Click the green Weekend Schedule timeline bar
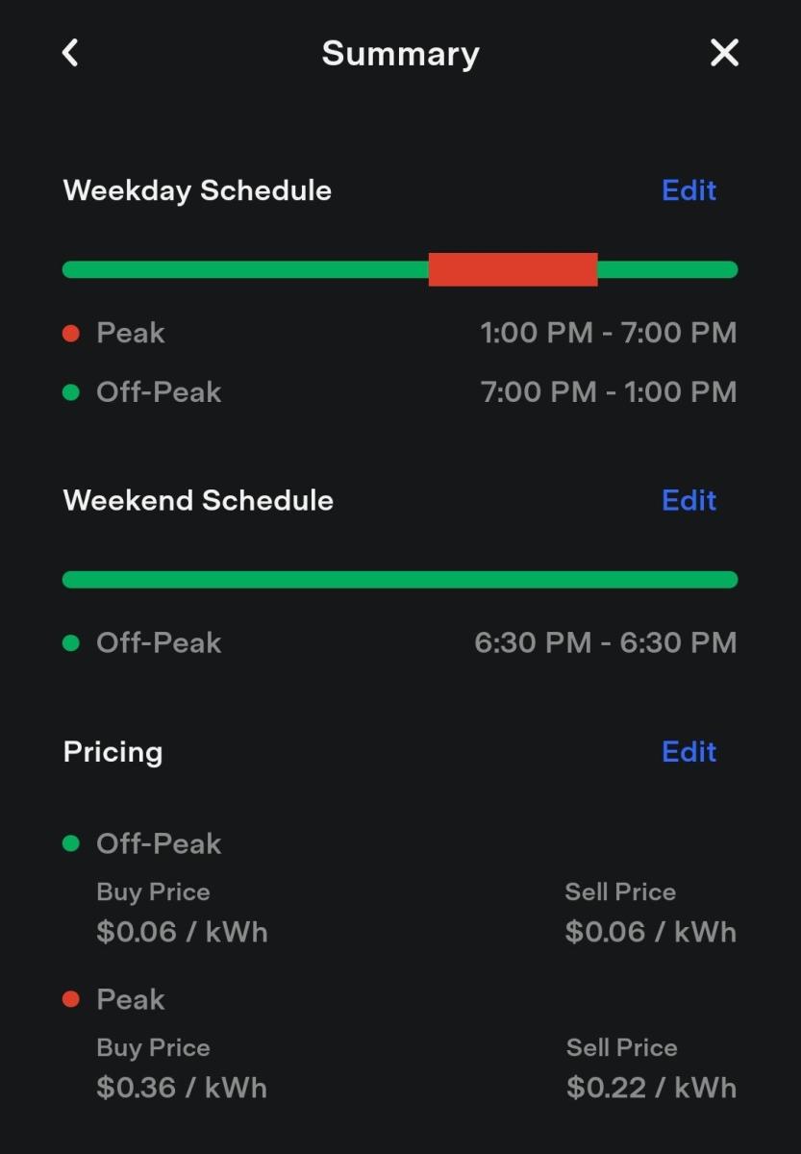 [x=400, y=579]
